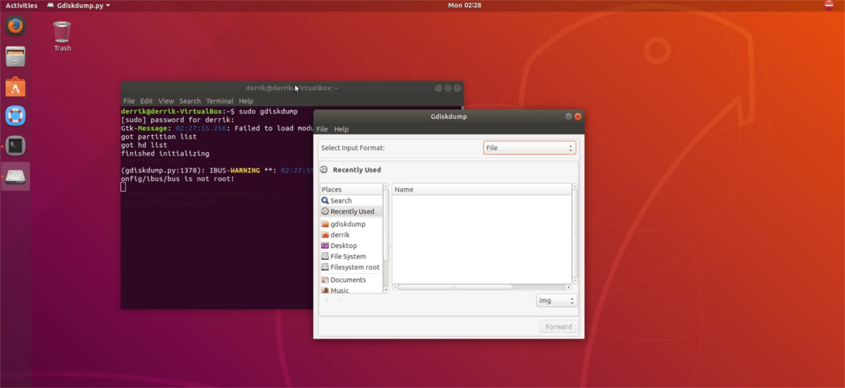845x388 pixels.
Task: Open the Gdiskdump File menu
Action: (322, 130)
